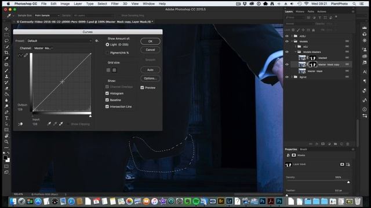Select pixel mask button in Properties panel
This screenshot has width=371, height=208.
[x=342, y=164]
